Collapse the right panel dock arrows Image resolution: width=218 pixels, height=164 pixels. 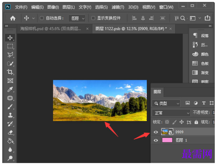(210, 26)
